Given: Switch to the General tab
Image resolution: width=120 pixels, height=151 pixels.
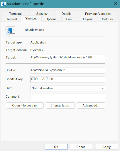Looking at the screenshot, I should 11,19.
